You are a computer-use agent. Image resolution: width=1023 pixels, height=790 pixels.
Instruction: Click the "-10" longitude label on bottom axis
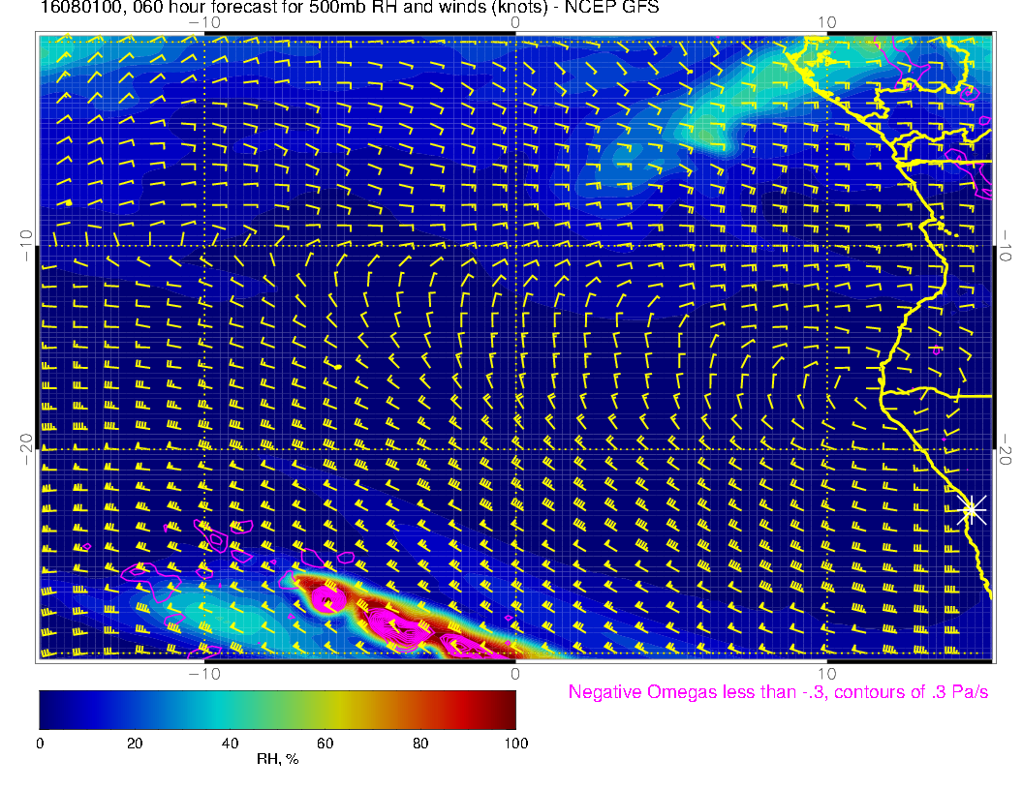click(204, 674)
